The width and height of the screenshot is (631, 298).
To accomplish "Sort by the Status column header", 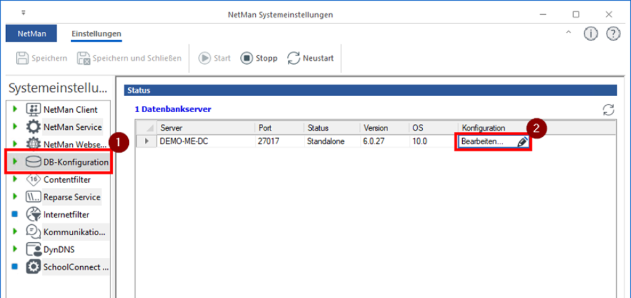I will pyautogui.click(x=331, y=127).
